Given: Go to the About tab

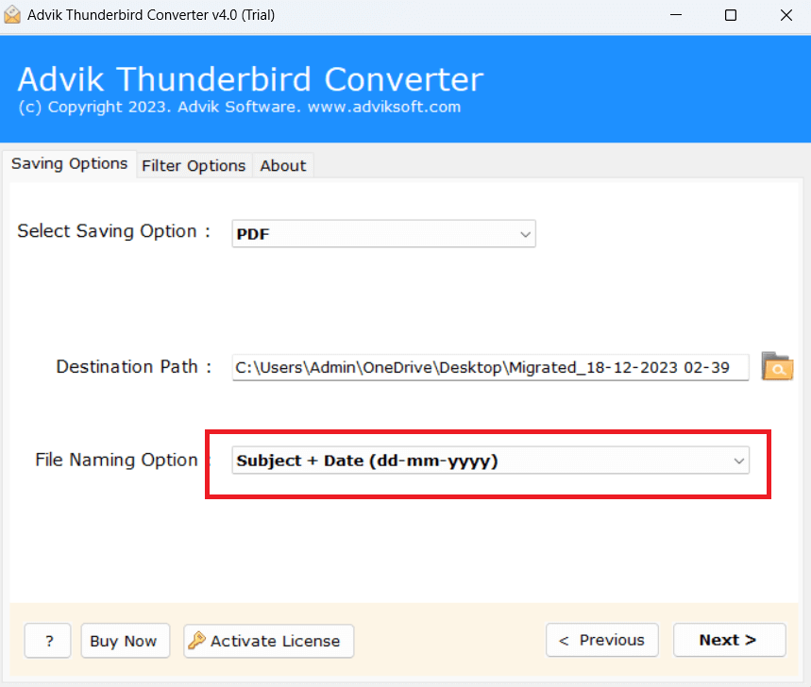Looking at the screenshot, I should pos(283,166).
